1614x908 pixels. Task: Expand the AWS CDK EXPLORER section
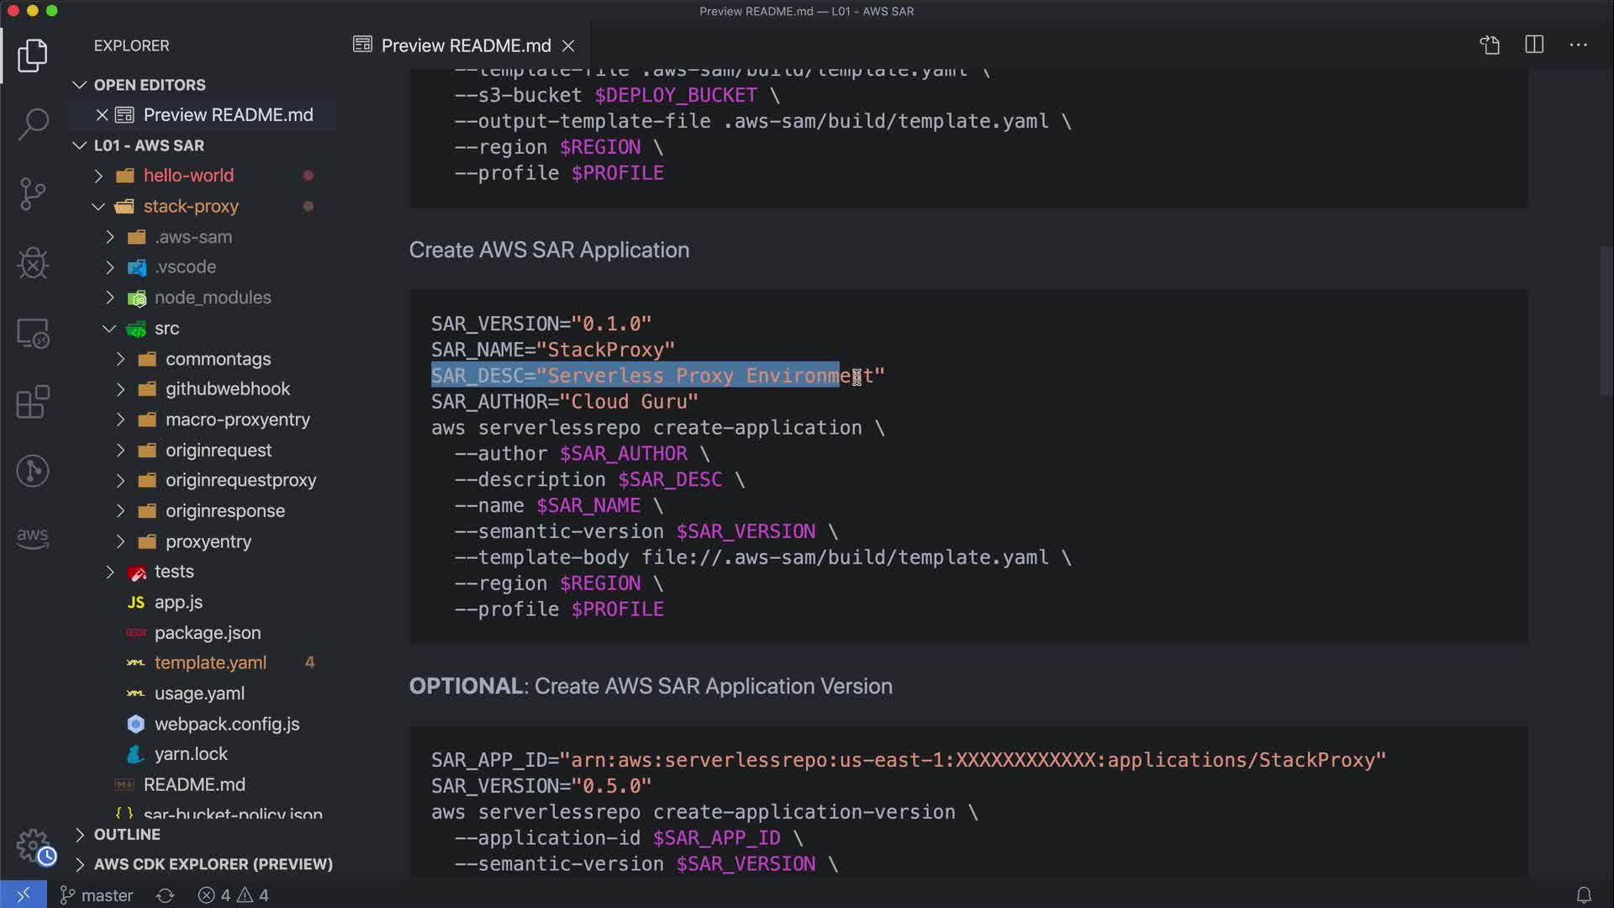pos(213,864)
